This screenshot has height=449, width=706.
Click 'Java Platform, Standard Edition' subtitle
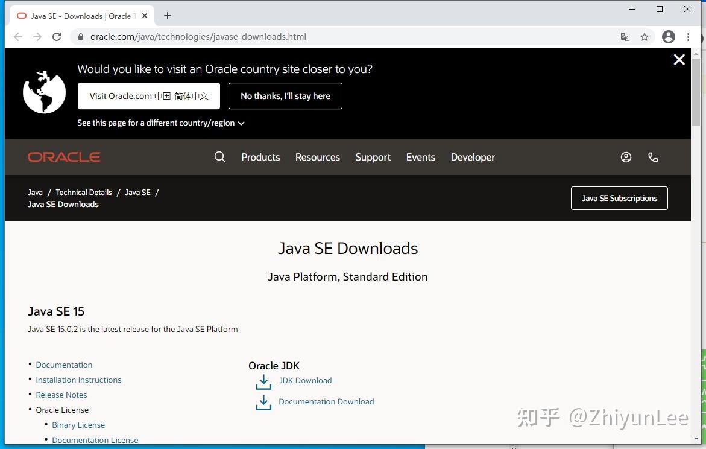pos(348,277)
